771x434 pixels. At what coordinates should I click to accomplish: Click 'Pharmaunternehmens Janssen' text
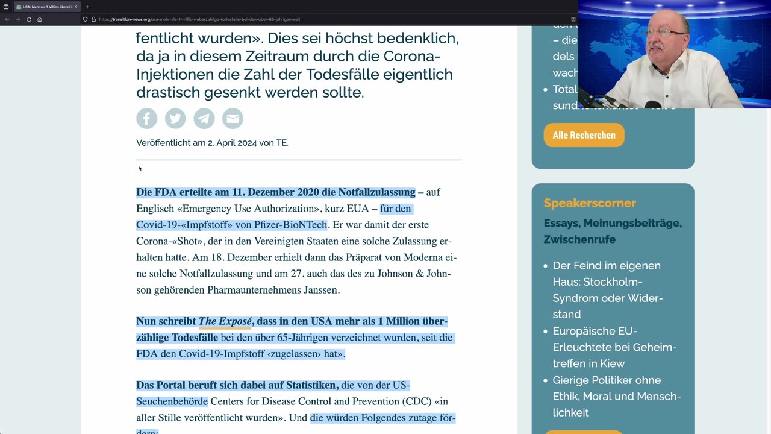point(273,290)
